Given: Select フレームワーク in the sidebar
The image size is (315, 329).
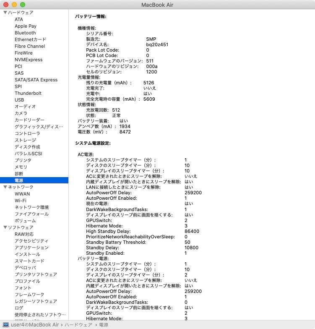Looking at the screenshot, I should [x=29, y=295].
